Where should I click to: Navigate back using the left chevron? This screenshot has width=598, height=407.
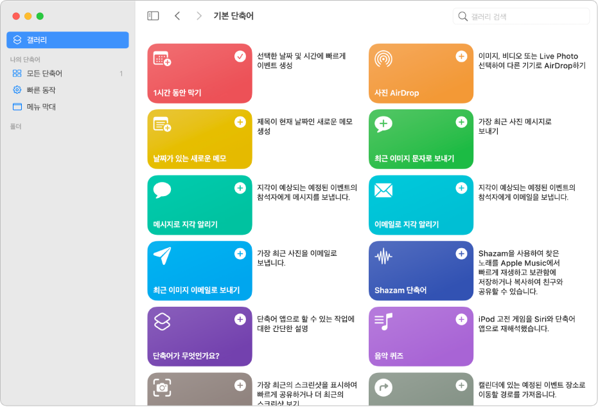177,15
